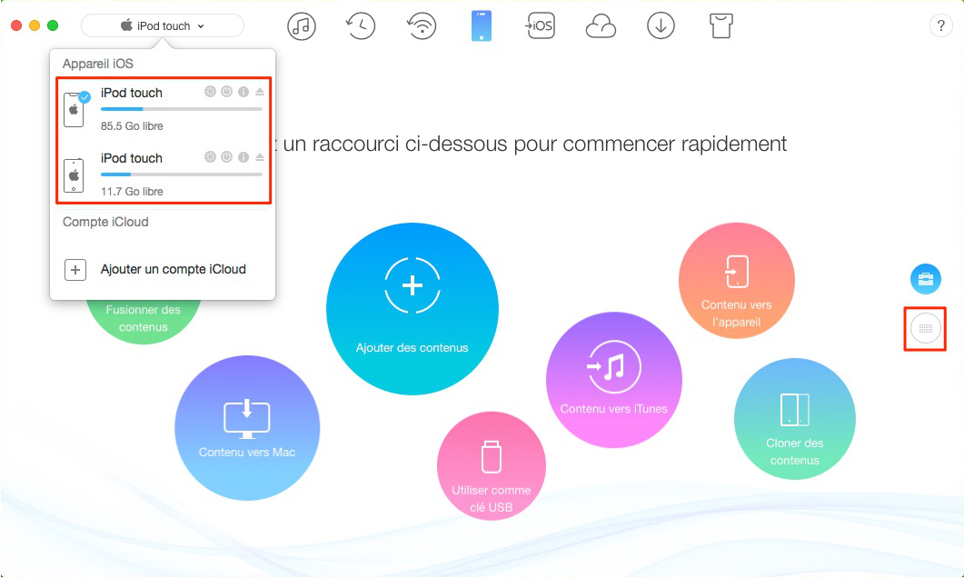Choose 'Ajouter un compte iCloud'

point(174,269)
